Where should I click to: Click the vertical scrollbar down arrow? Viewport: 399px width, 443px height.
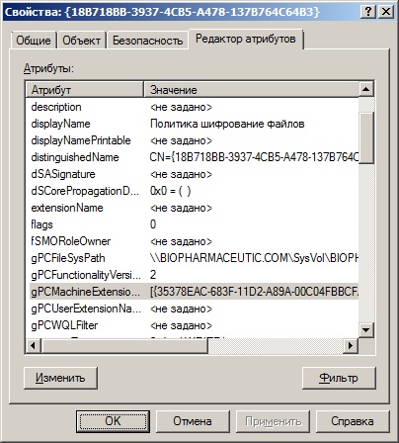(x=366, y=329)
